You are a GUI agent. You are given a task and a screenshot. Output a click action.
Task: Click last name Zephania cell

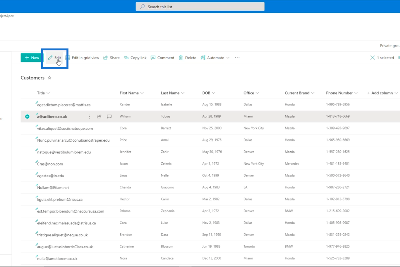point(168,211)
